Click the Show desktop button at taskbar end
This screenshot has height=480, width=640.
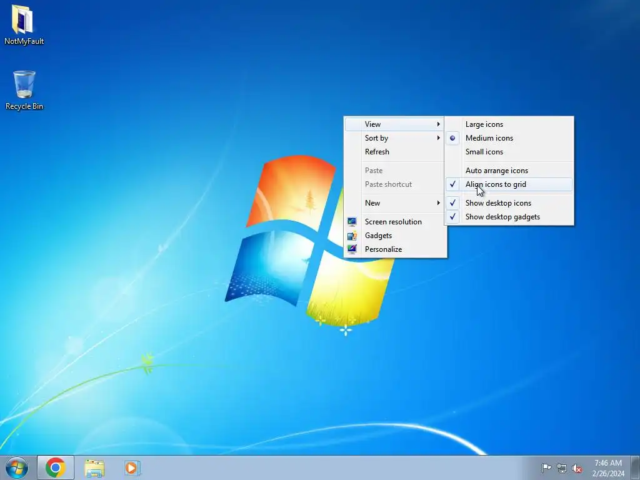click(x=636, y=467)
